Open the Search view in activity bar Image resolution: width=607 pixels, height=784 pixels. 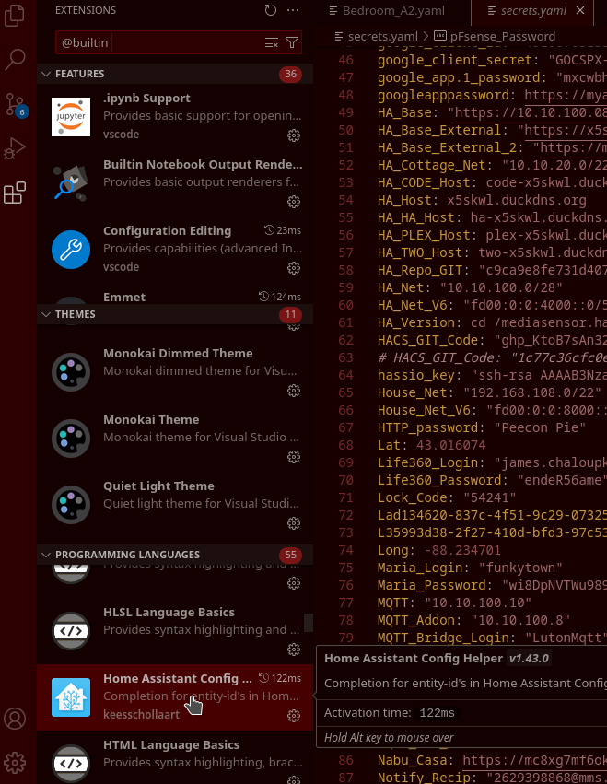(x=15, y=59)
